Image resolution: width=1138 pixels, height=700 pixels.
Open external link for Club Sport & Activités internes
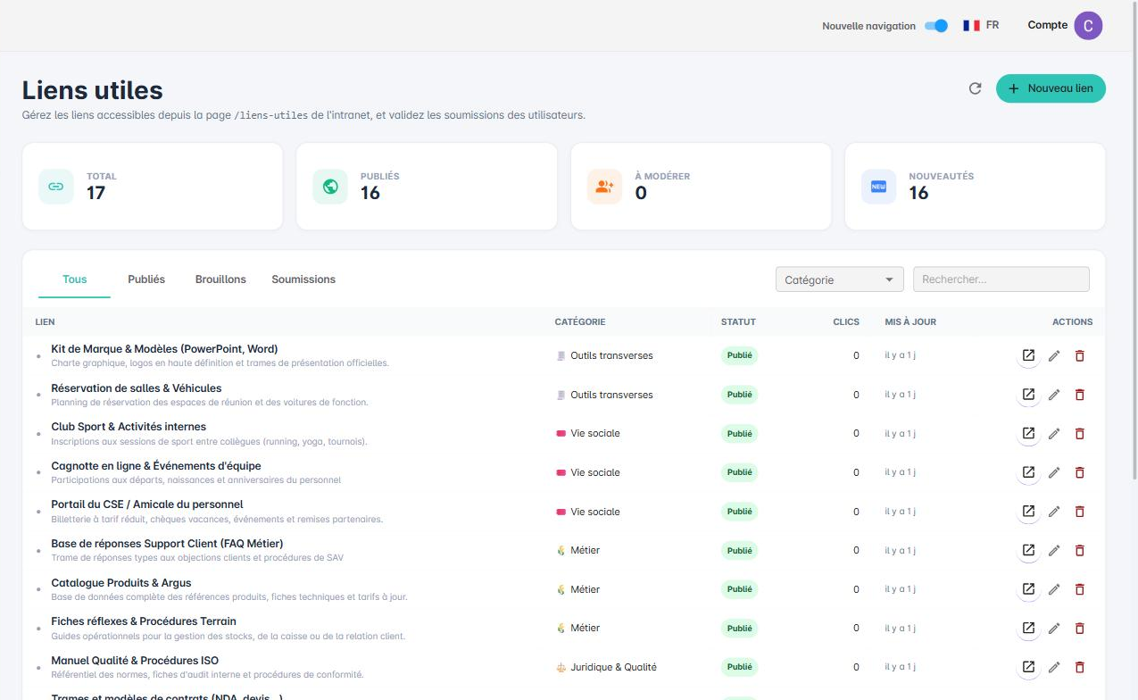[x=1028, y=433]
